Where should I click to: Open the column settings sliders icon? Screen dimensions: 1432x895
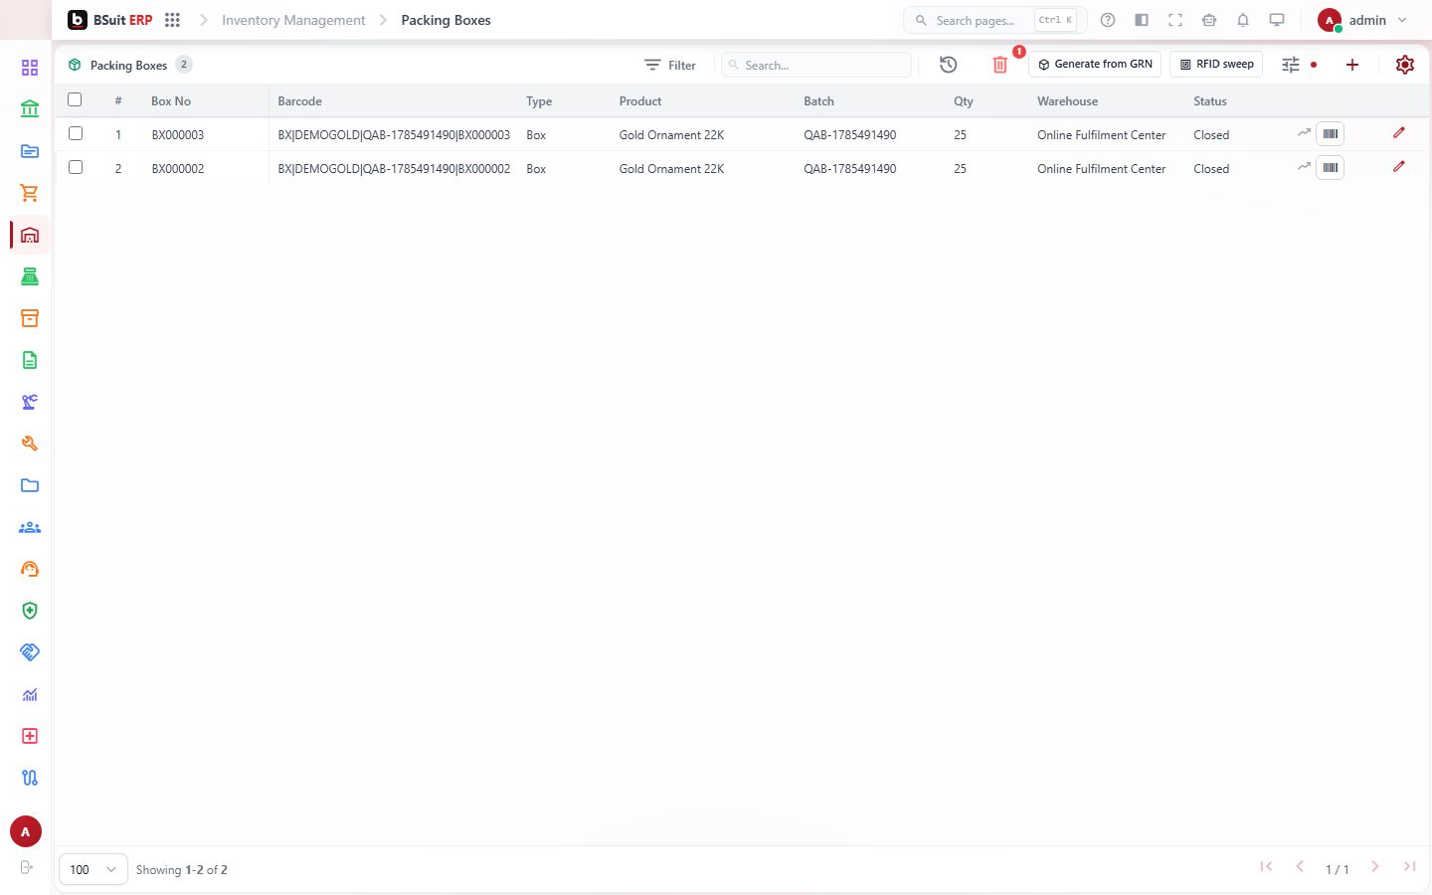[x=1291, y=65]
